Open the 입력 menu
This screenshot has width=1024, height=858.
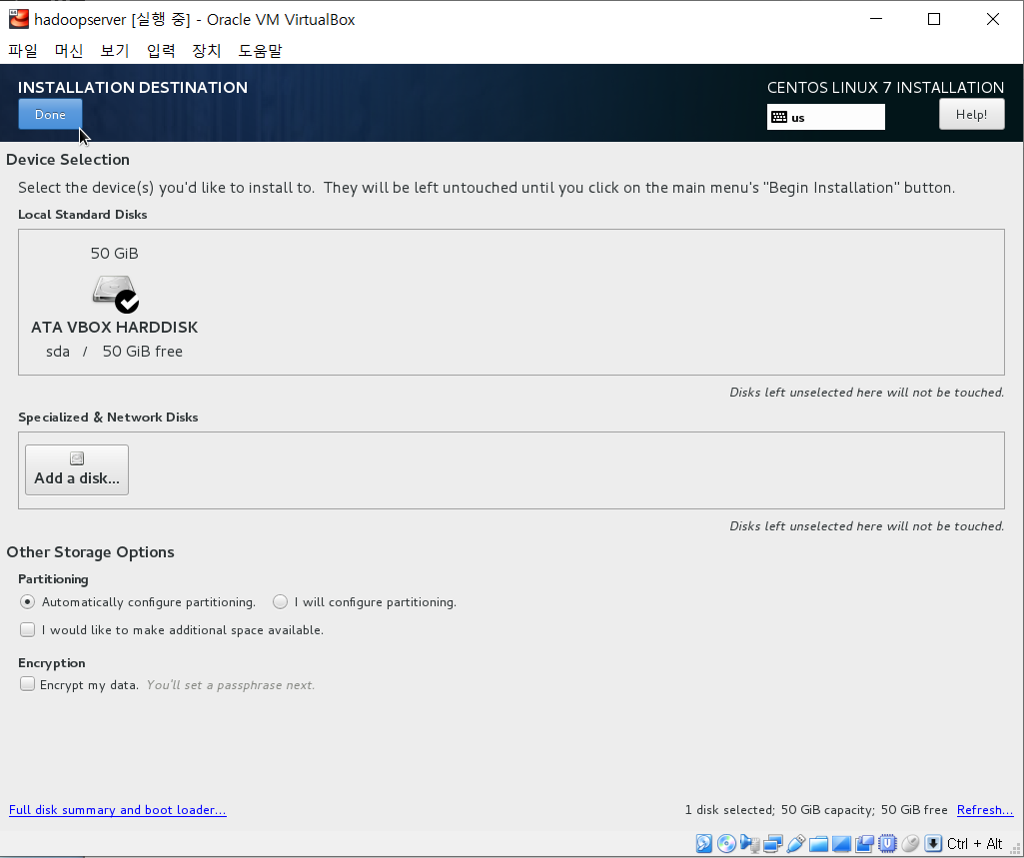coord(161,51)
